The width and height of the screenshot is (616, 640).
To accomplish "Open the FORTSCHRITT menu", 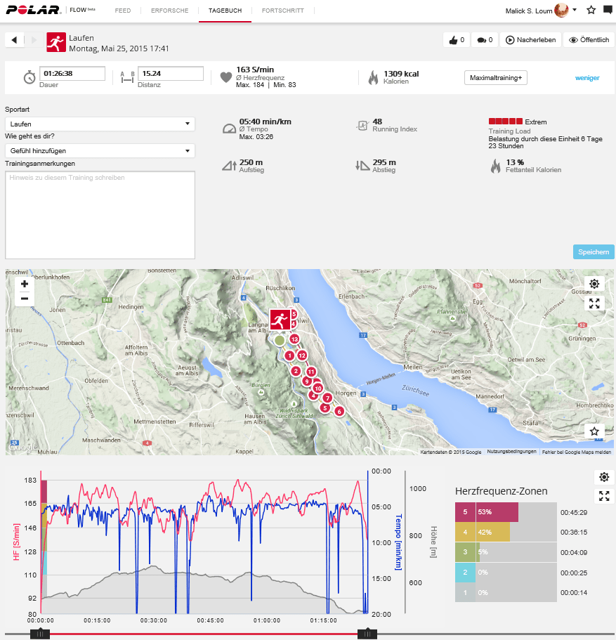I will (284, 11).
